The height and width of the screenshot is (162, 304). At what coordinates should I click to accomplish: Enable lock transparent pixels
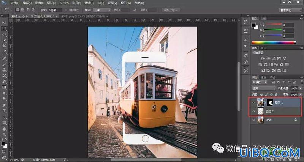click(x=261, y=94)
